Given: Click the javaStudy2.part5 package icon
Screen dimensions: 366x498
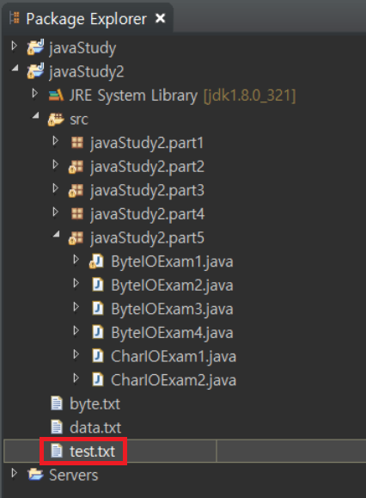Looking at the screenshot, I should click(76, 237).
